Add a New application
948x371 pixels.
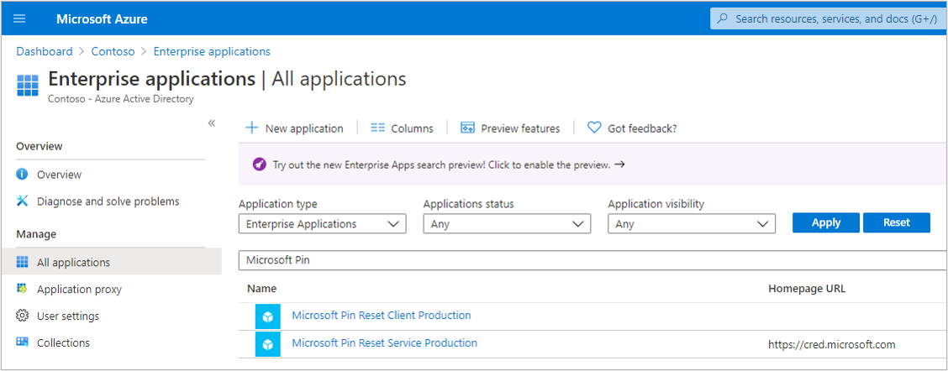(x=294, y=128)
